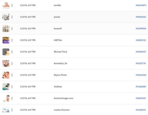Open the three-dot menu for Michael Tieck row

12,52
